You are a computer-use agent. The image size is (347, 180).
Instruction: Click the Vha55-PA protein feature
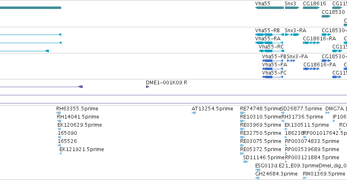272,69
